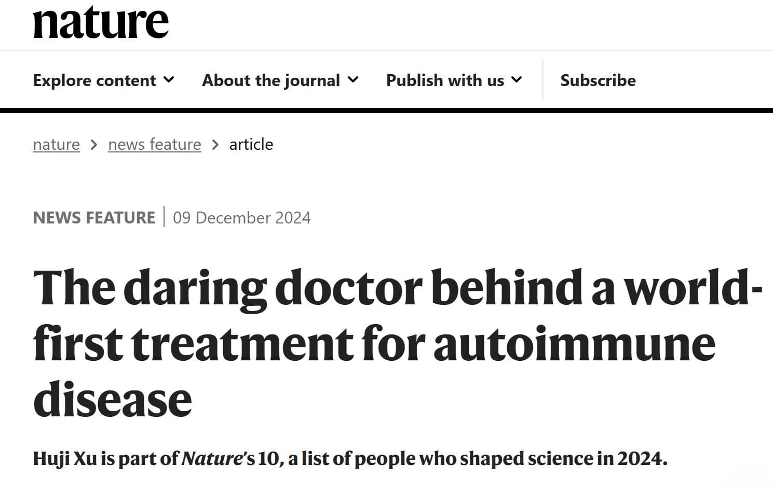Screen dimensions: 773x491
Task: Expand the chevron beside Explore content
Action: [169, 80]
